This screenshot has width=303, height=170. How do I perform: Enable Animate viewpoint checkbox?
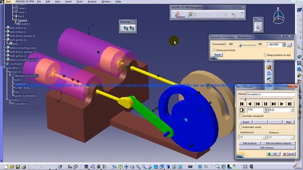pos(241,116)
